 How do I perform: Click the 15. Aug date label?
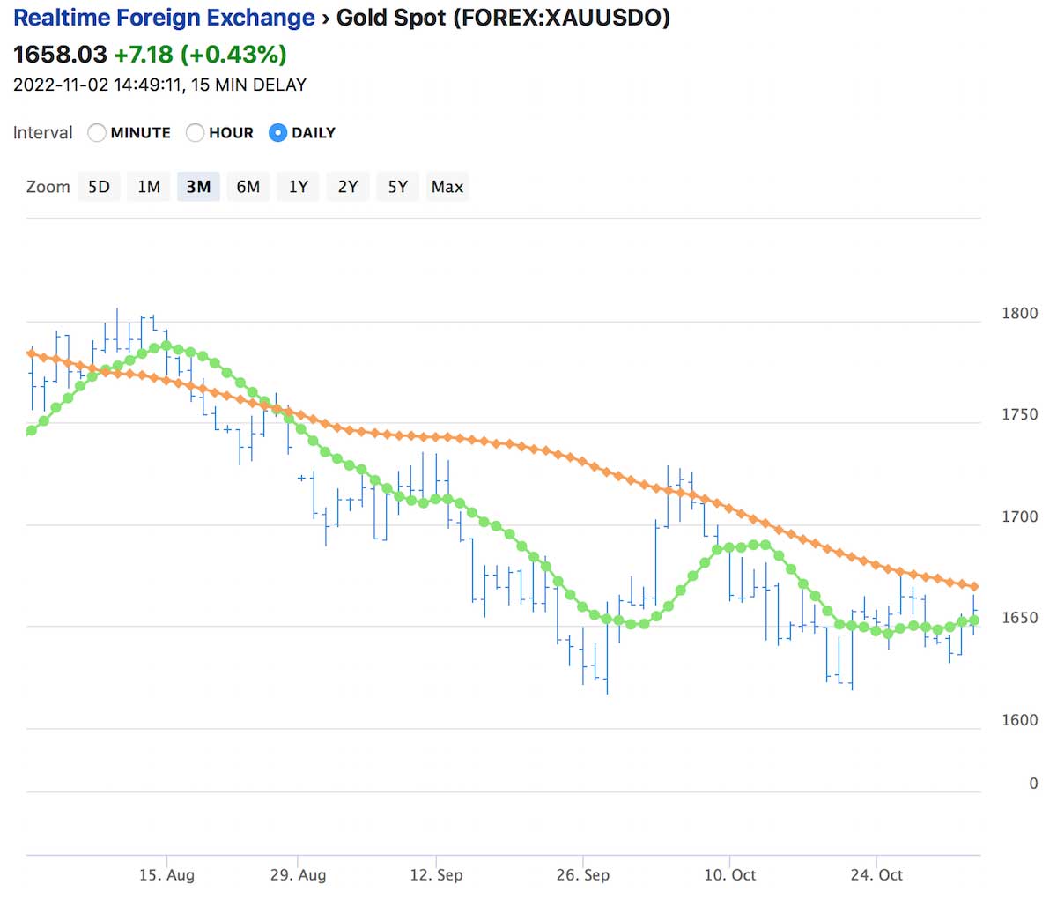(166, 875)
